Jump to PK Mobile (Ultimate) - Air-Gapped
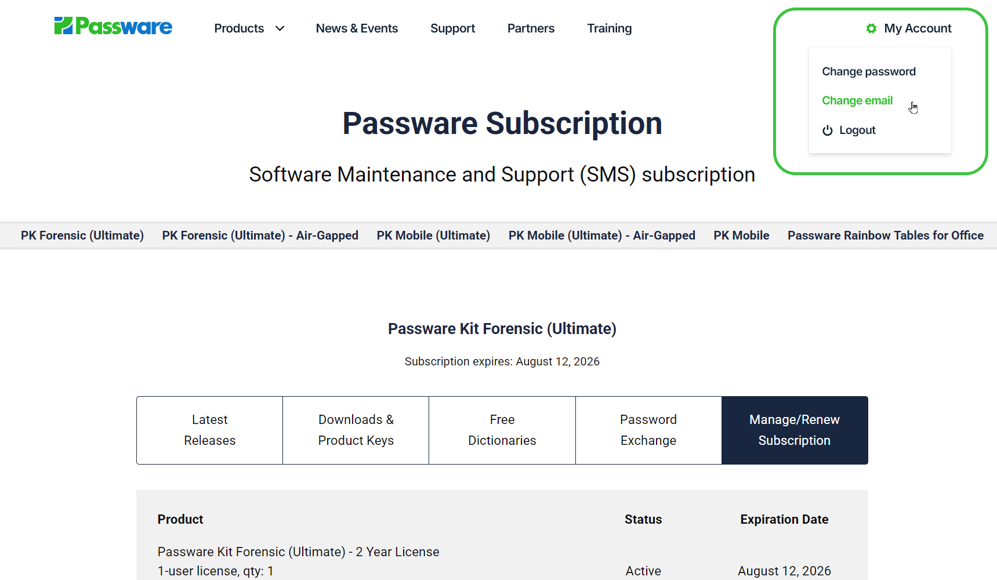This screenshot has width=997, height=580. pyautogui.click(x=601, y=235)
